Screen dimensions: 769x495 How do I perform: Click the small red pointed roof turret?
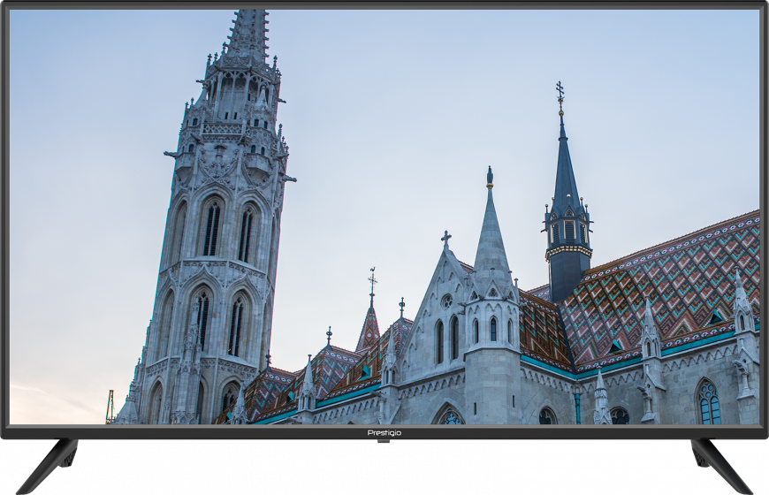point(369,329)
